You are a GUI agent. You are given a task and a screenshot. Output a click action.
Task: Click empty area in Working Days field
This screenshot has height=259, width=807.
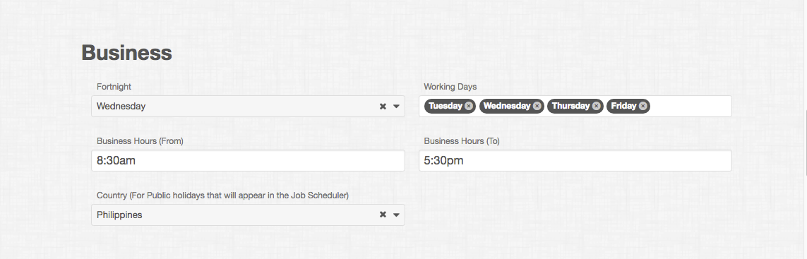click(x=690, y=106)
